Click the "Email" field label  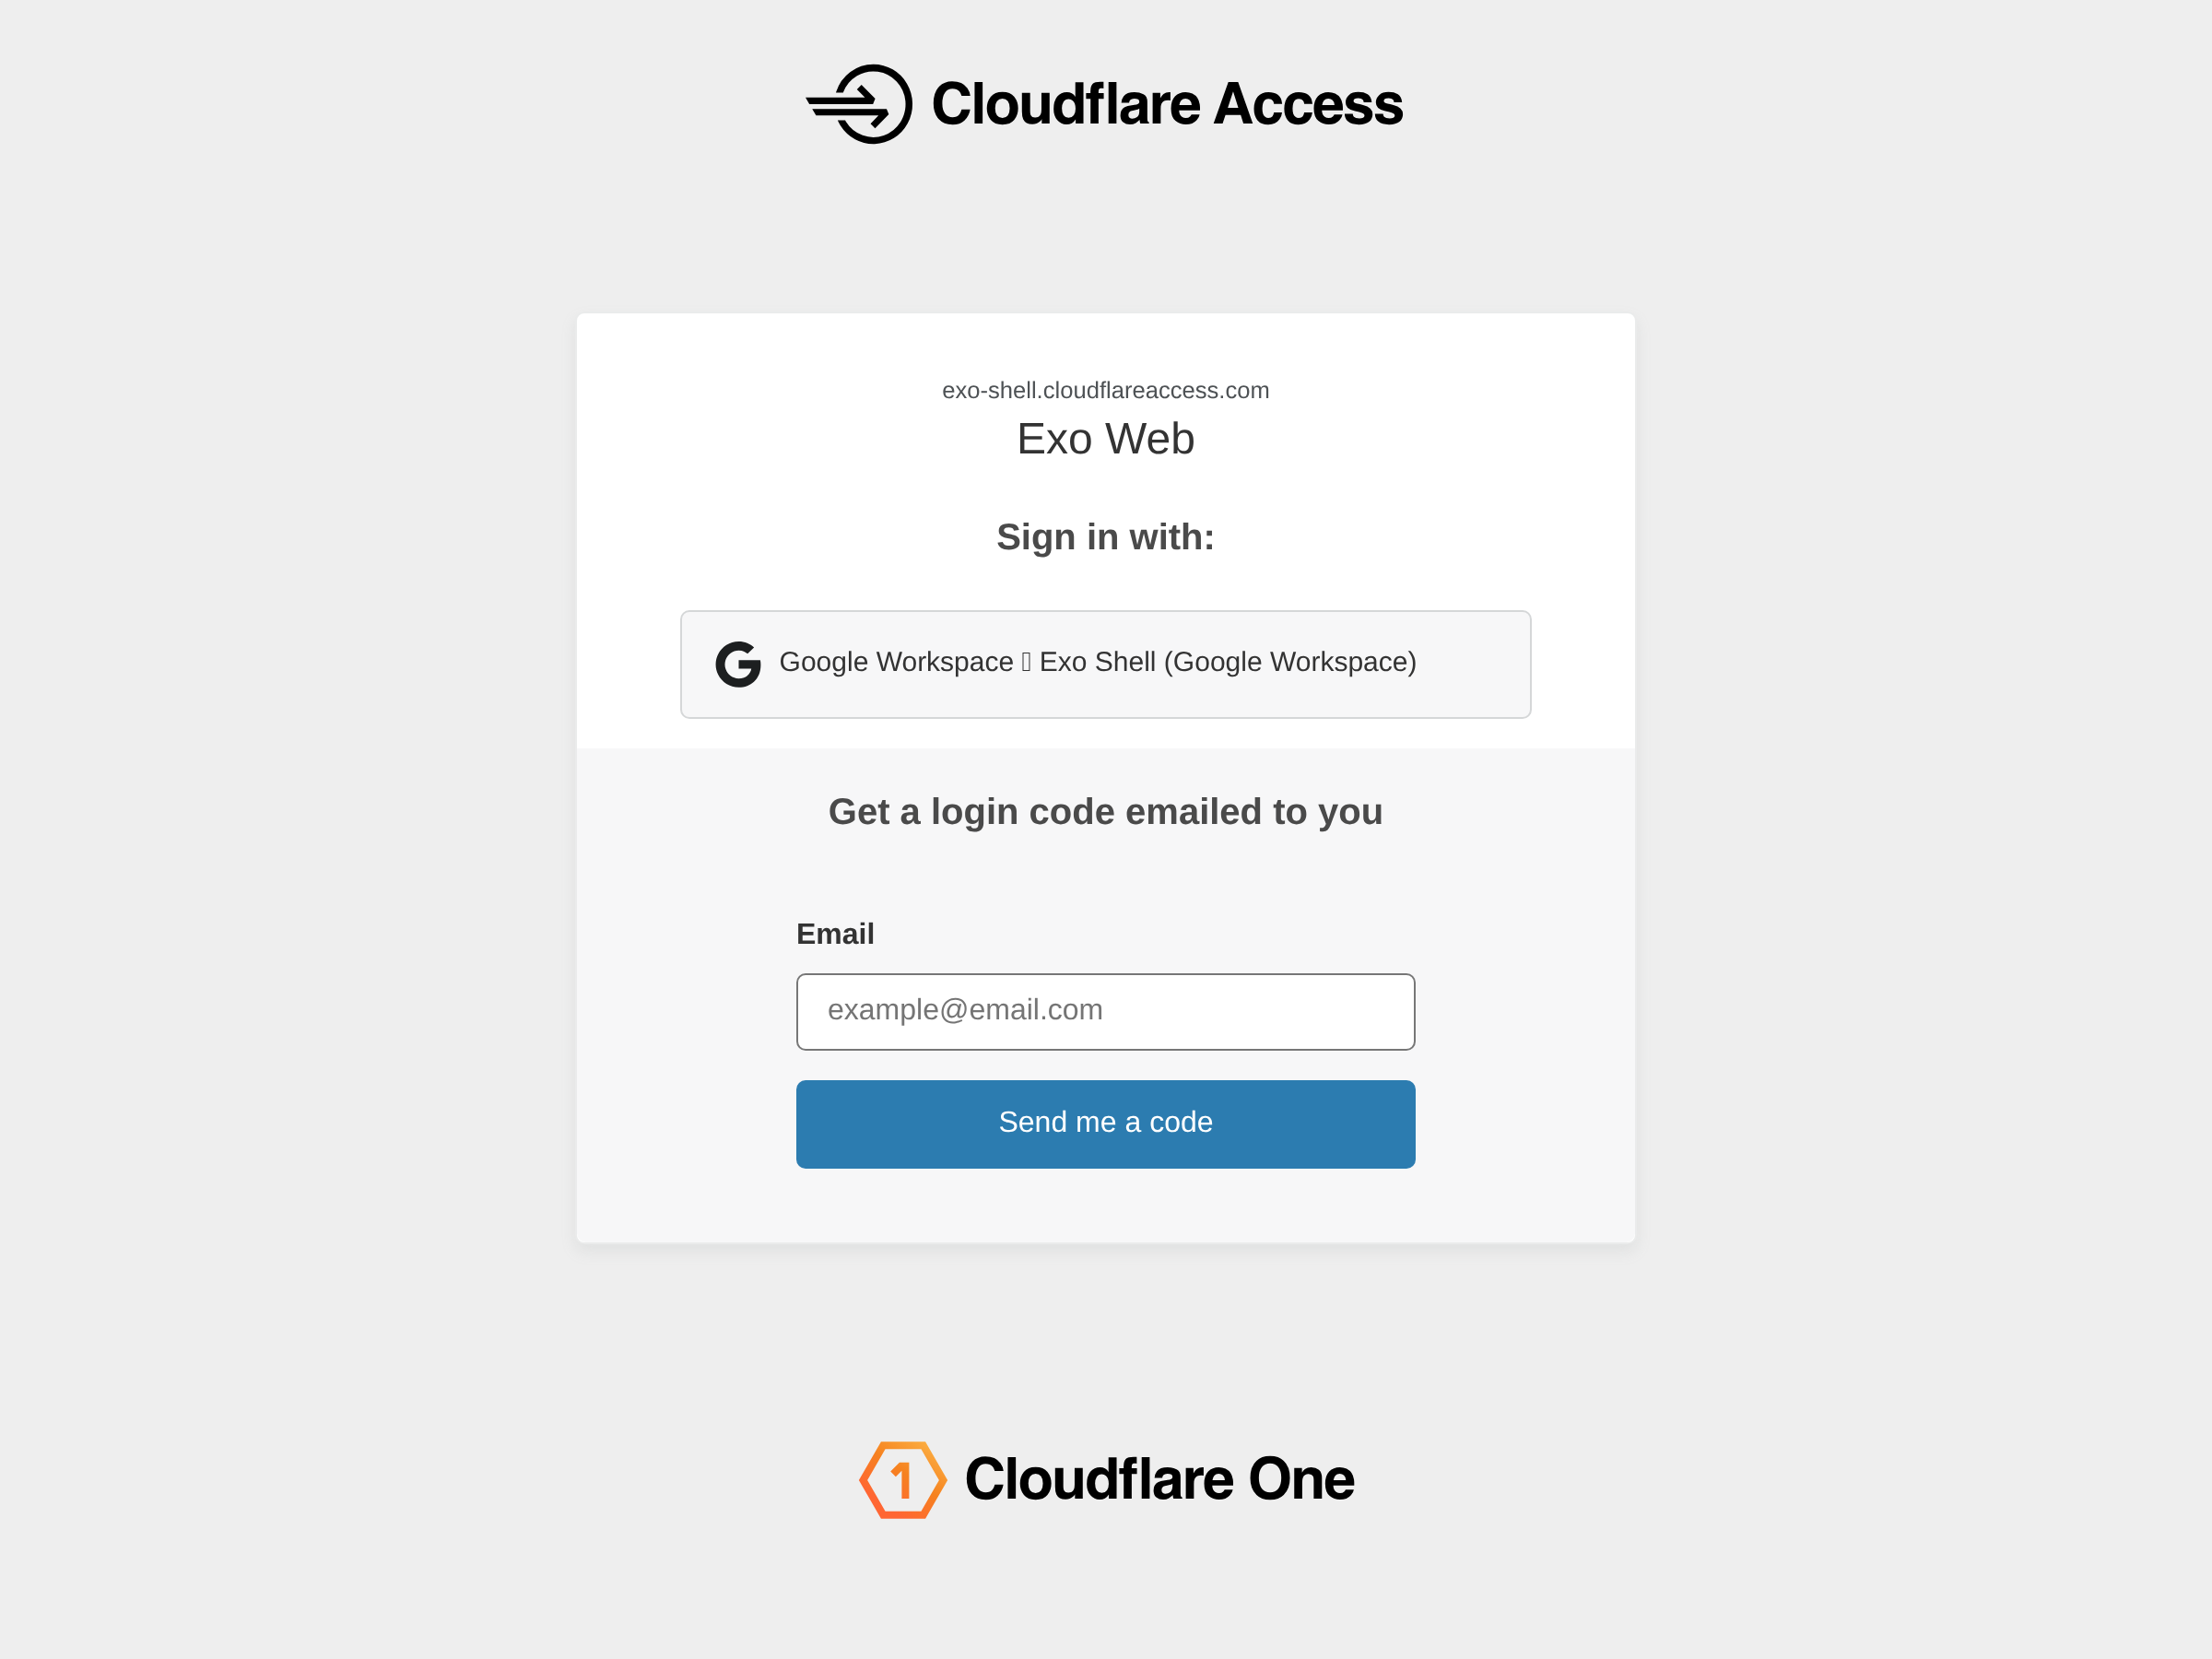coord(835,934)
